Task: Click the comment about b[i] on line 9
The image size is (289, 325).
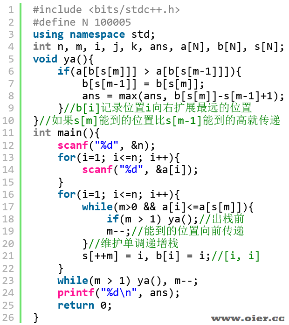Action: pos(158,108)
